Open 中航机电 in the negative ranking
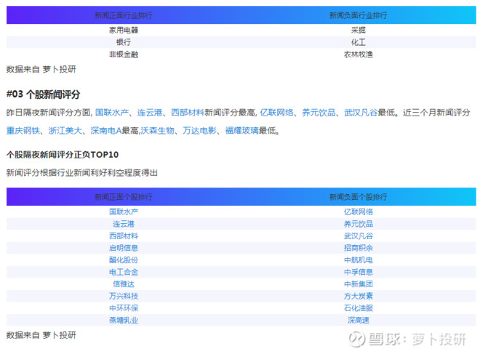Screen dimensions: 480x354 pos(358,260)
